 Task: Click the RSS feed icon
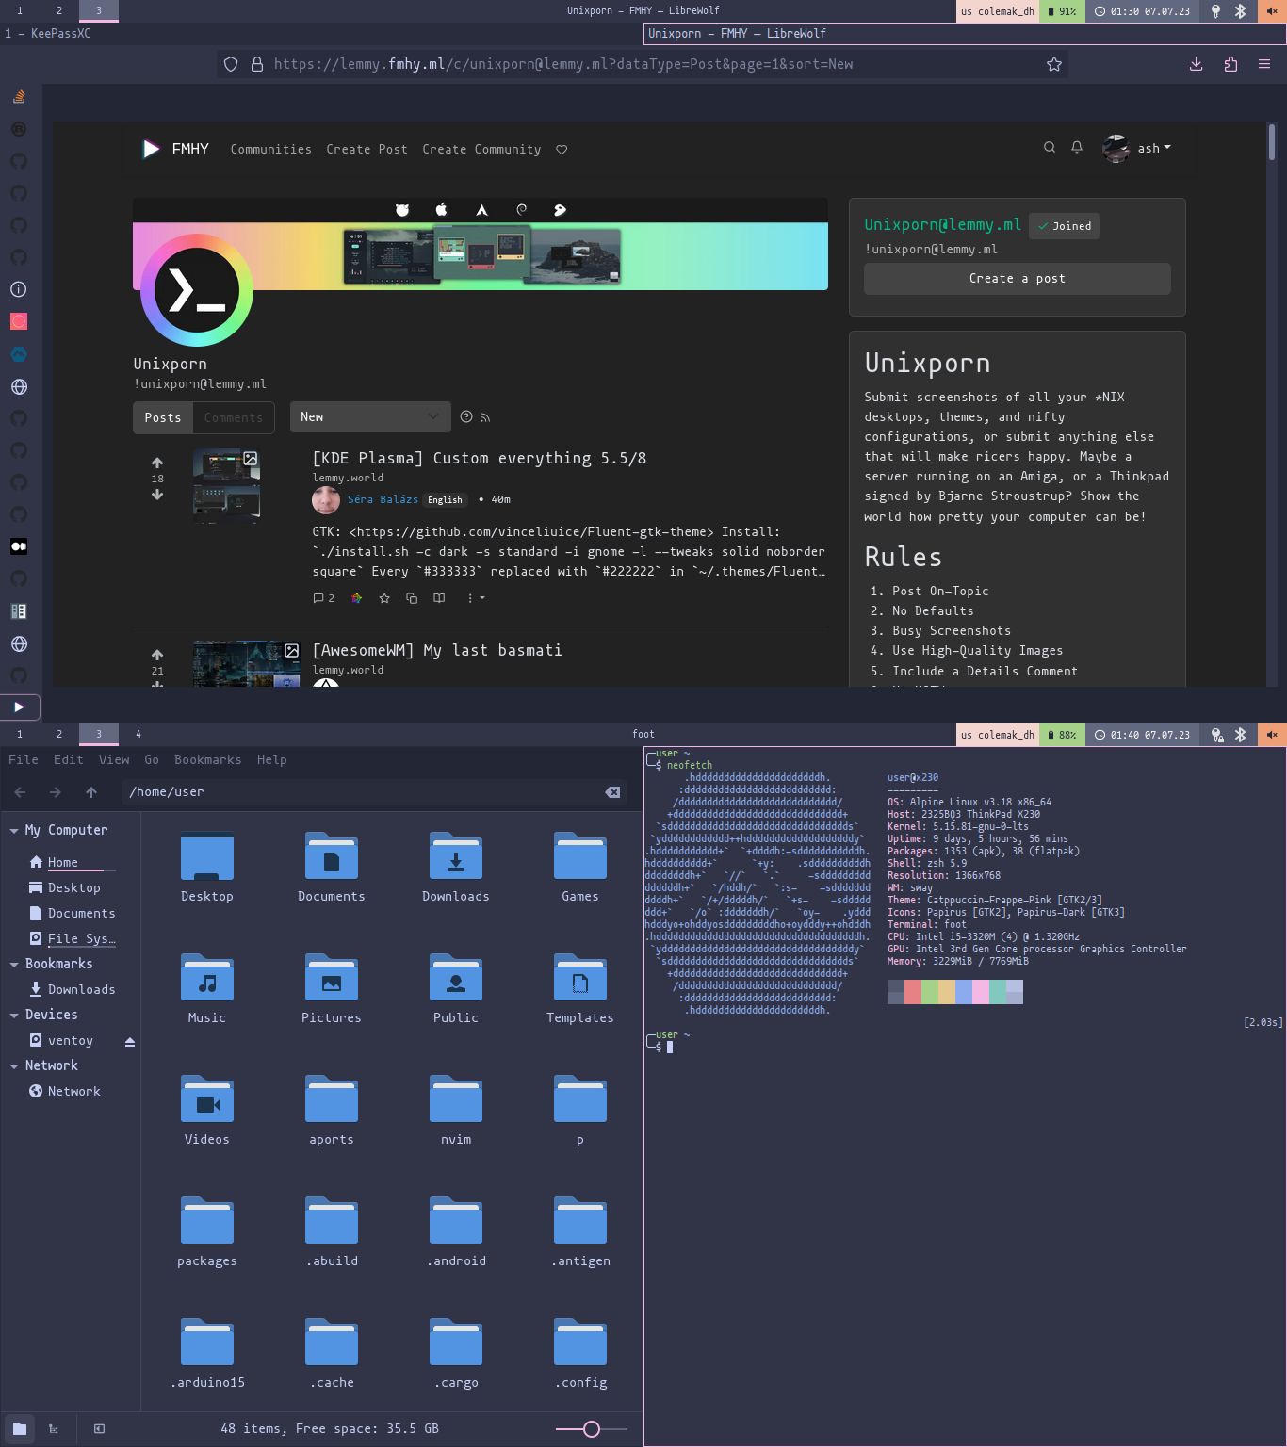[x=485, y=417]
